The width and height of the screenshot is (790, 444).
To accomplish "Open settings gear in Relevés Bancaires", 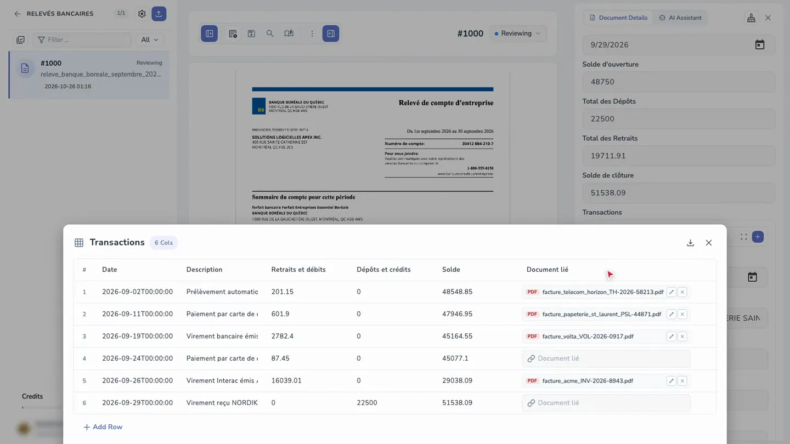I will [142, 14].
